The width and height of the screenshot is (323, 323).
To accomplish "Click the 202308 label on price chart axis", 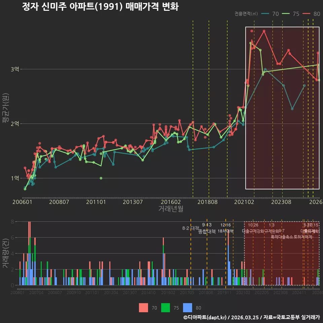I will tap(281, 202).
